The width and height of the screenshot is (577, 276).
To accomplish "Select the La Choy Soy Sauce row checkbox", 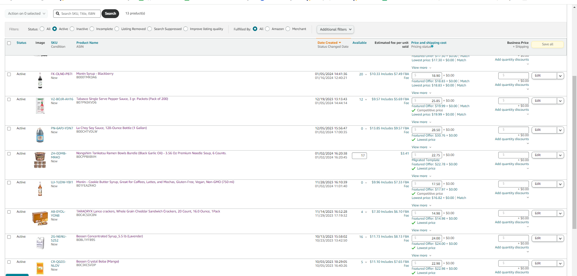I will (9, 129).
